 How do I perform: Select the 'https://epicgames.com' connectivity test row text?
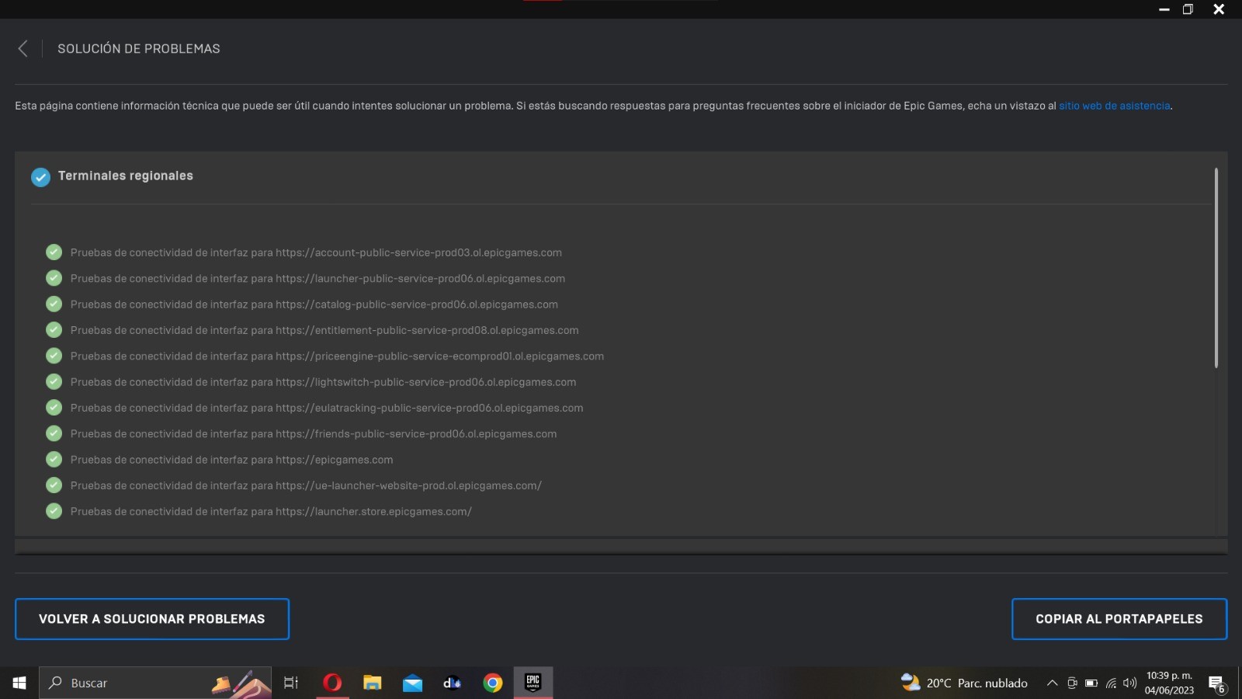pos(231,459)
